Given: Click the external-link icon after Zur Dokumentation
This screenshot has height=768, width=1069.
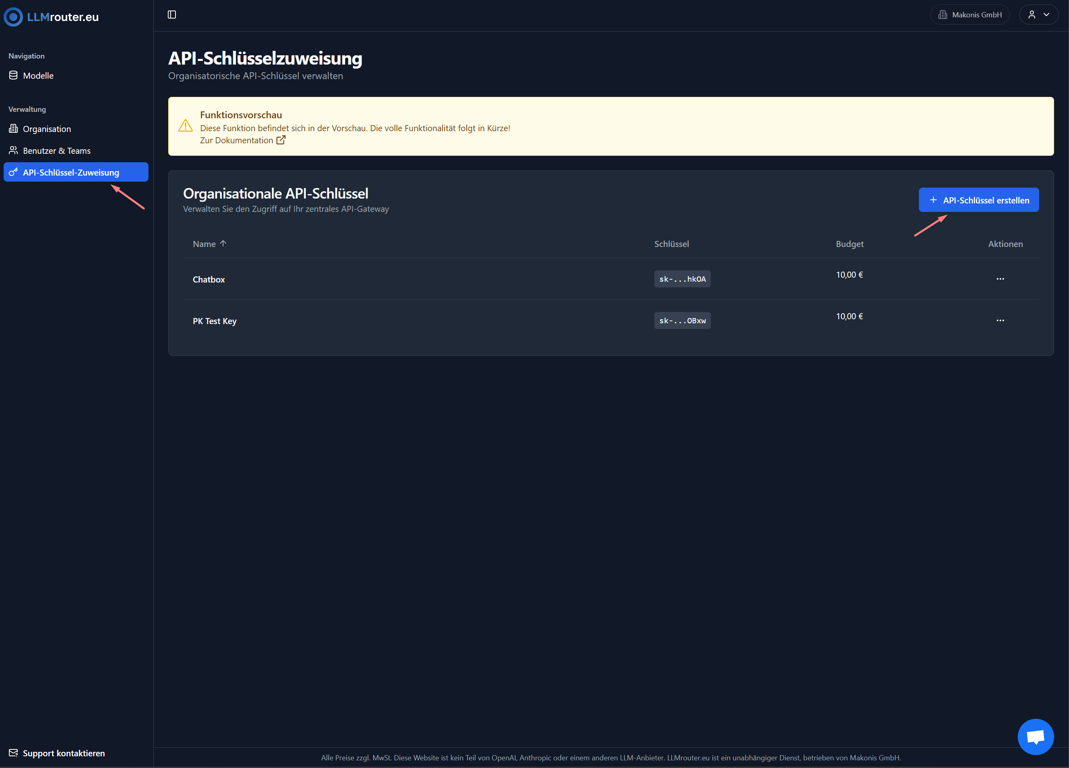Looking at the screenshot, I should click(x=282, y=140).
